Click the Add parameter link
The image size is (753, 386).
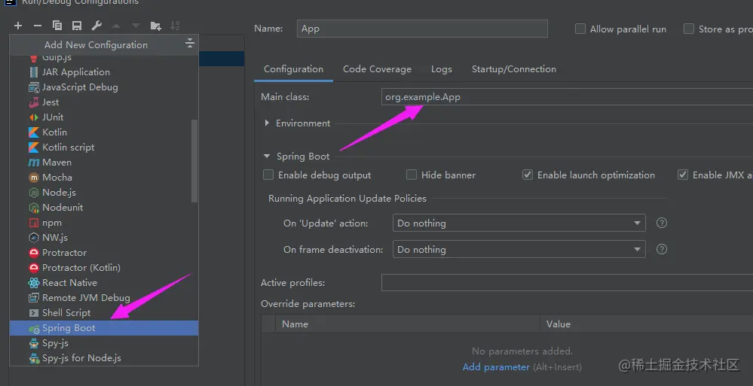(496, 366)
